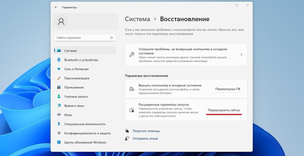Click the Параметры восстановления heading
Image resolution: width=304 pixels, height=156 pixels.
[146, 76]
